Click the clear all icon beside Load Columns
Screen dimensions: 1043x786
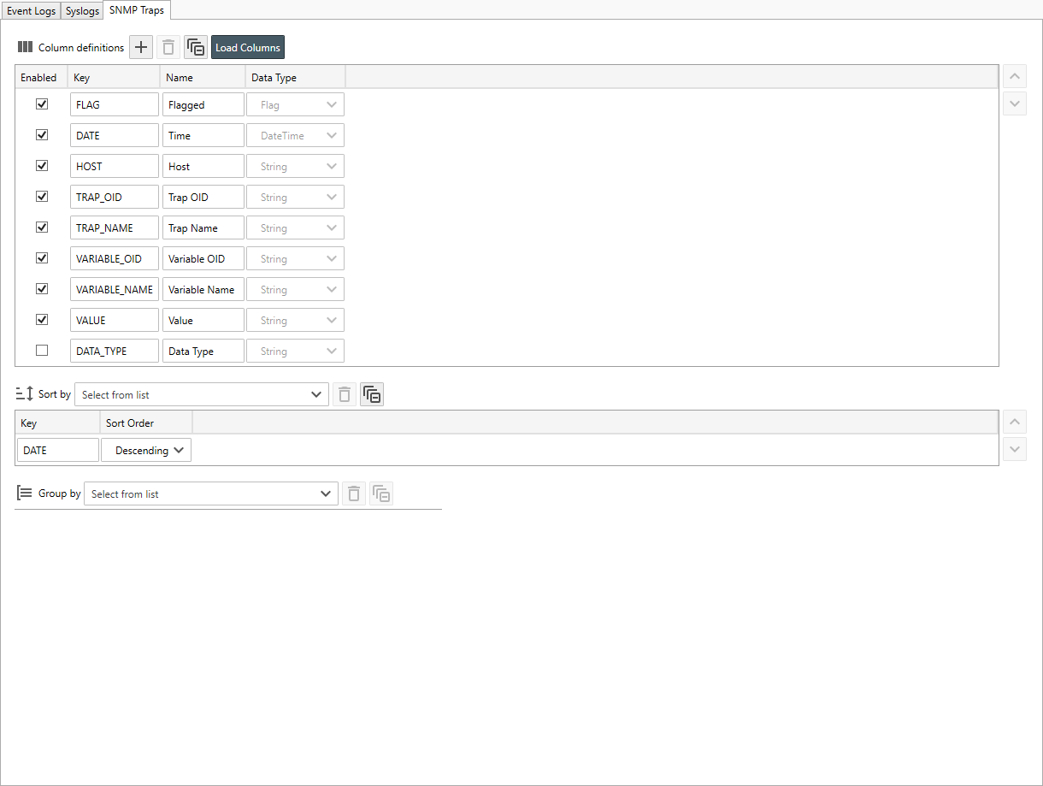pyautogui.click(x=196, y=48)
